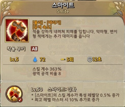Click the cooldown clock icon
This screenshot has height=107, width=125.
[x=90, y=59]
